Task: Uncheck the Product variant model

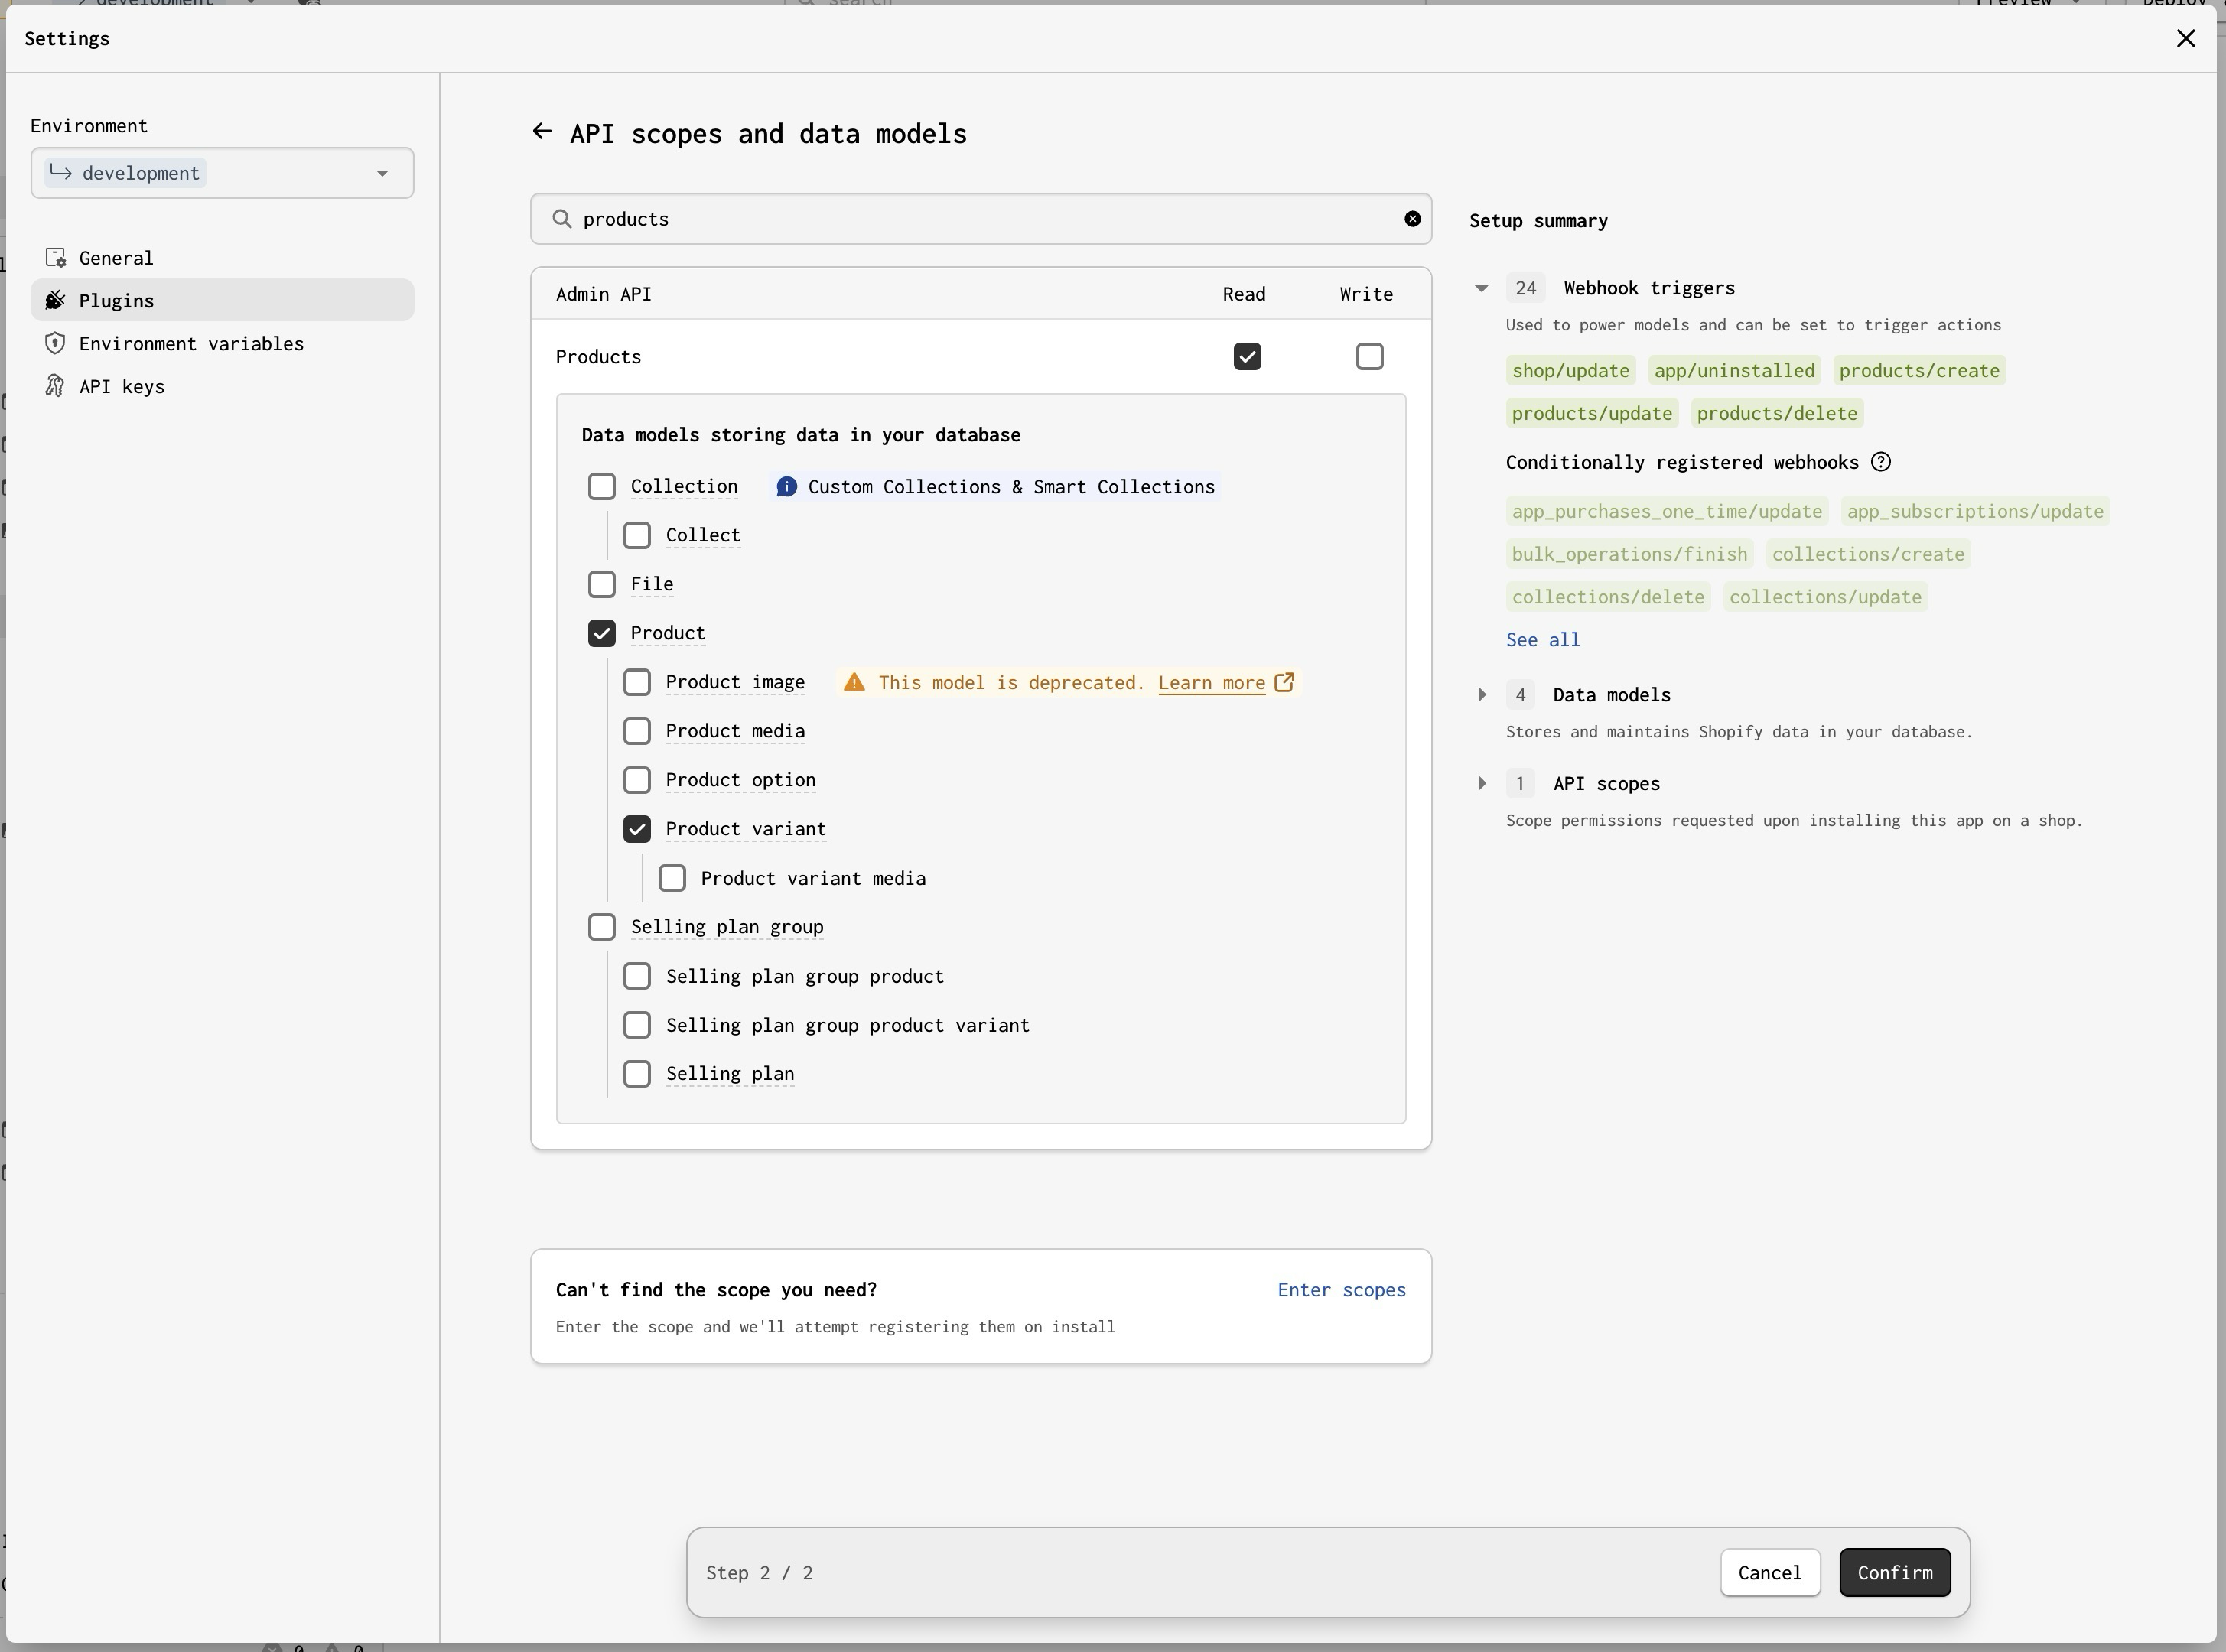Action: [637, 829]
